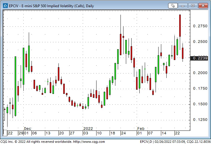
Task: Click date label 22 at left of time axis
Action: [x=10, y=133]
